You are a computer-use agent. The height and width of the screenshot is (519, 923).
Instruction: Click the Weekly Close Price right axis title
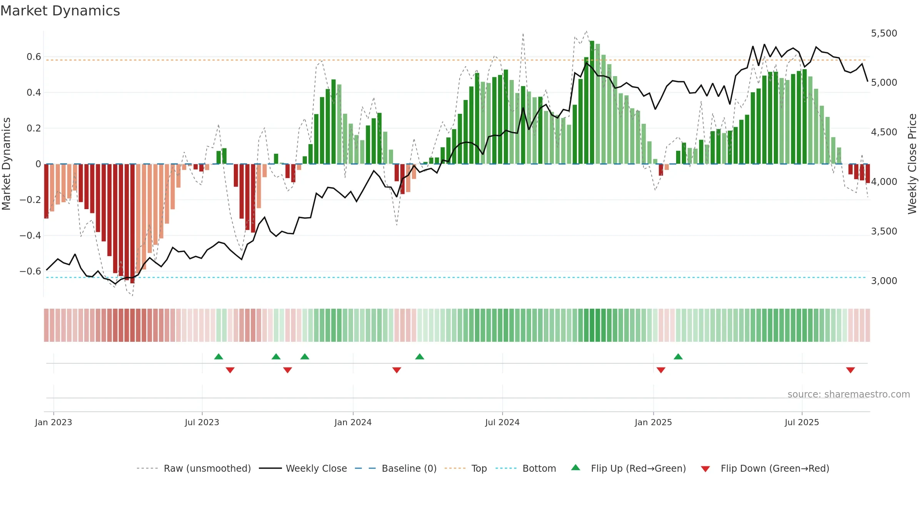pyautogui.click(x=912, y=164)
